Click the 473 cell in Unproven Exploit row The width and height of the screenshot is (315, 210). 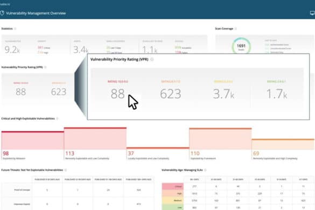[x=138, y=204]
